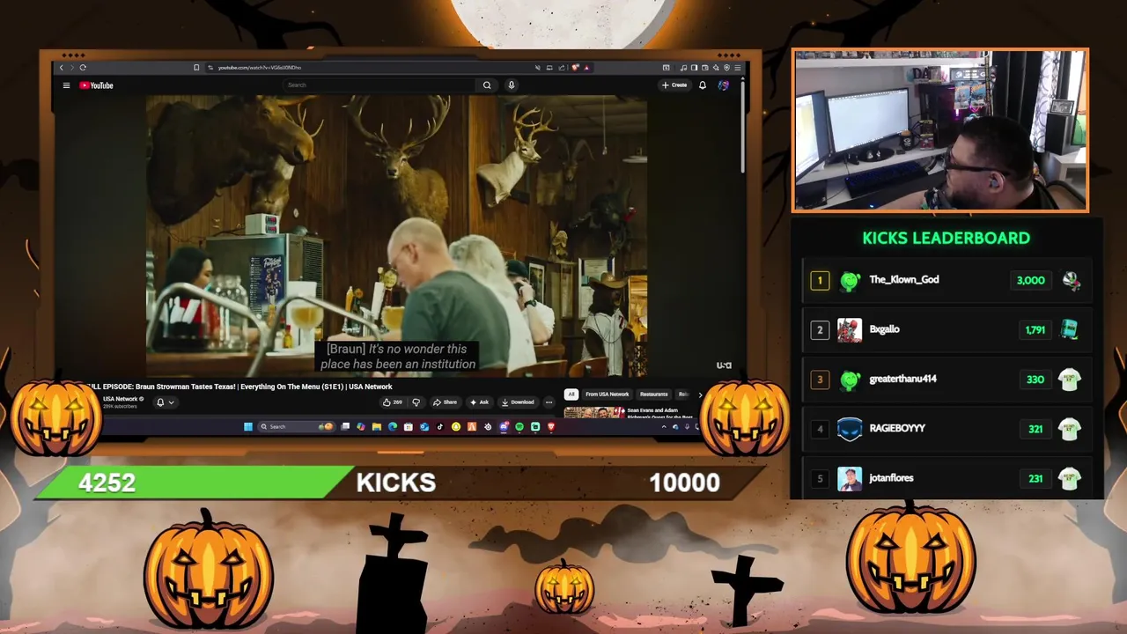Click the Create button on YouTube

point(674,85)
